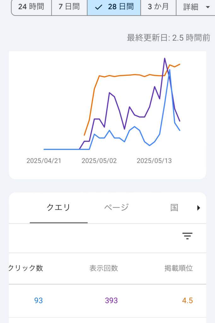Screen dimensions: 215x323
Task: Sort by クリック数 column header
Action: coord(26,268)
